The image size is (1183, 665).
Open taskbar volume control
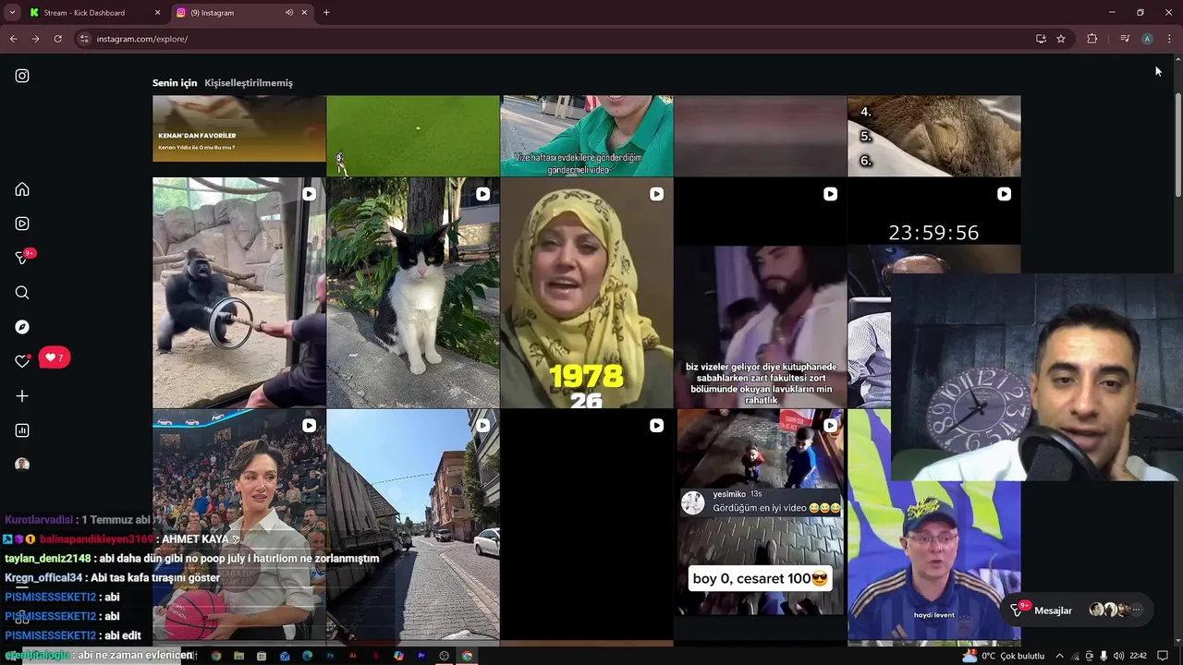(x=1119, y=656)
